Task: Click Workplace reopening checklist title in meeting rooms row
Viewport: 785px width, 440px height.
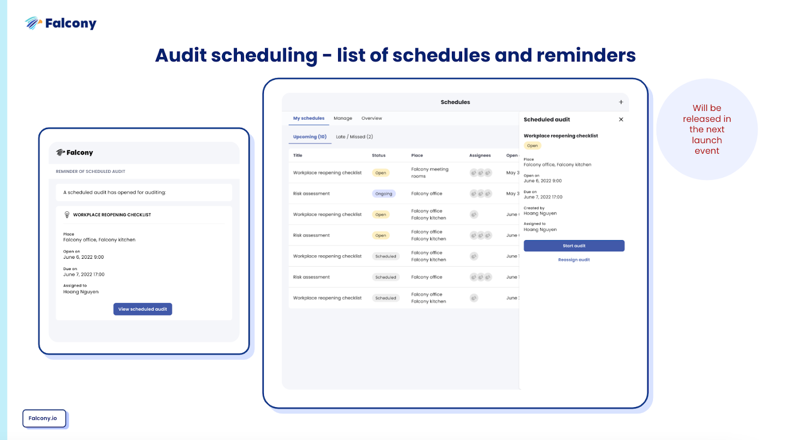Action: click(x=327, y=173)
